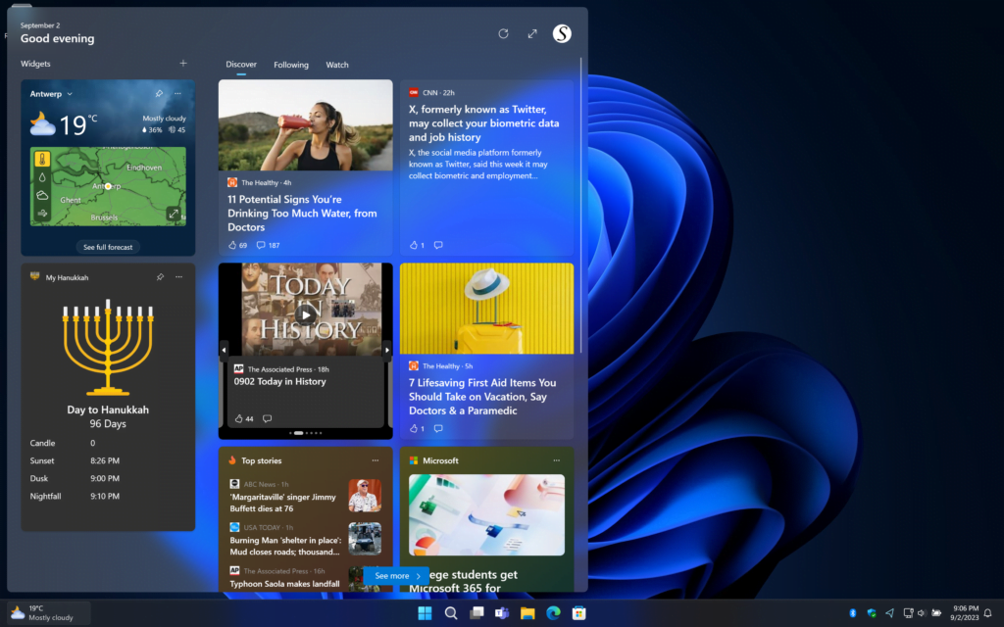The image size is (1004, 627).
Task: Click the feed vertical scrollbar
Action: coord(580,205)
